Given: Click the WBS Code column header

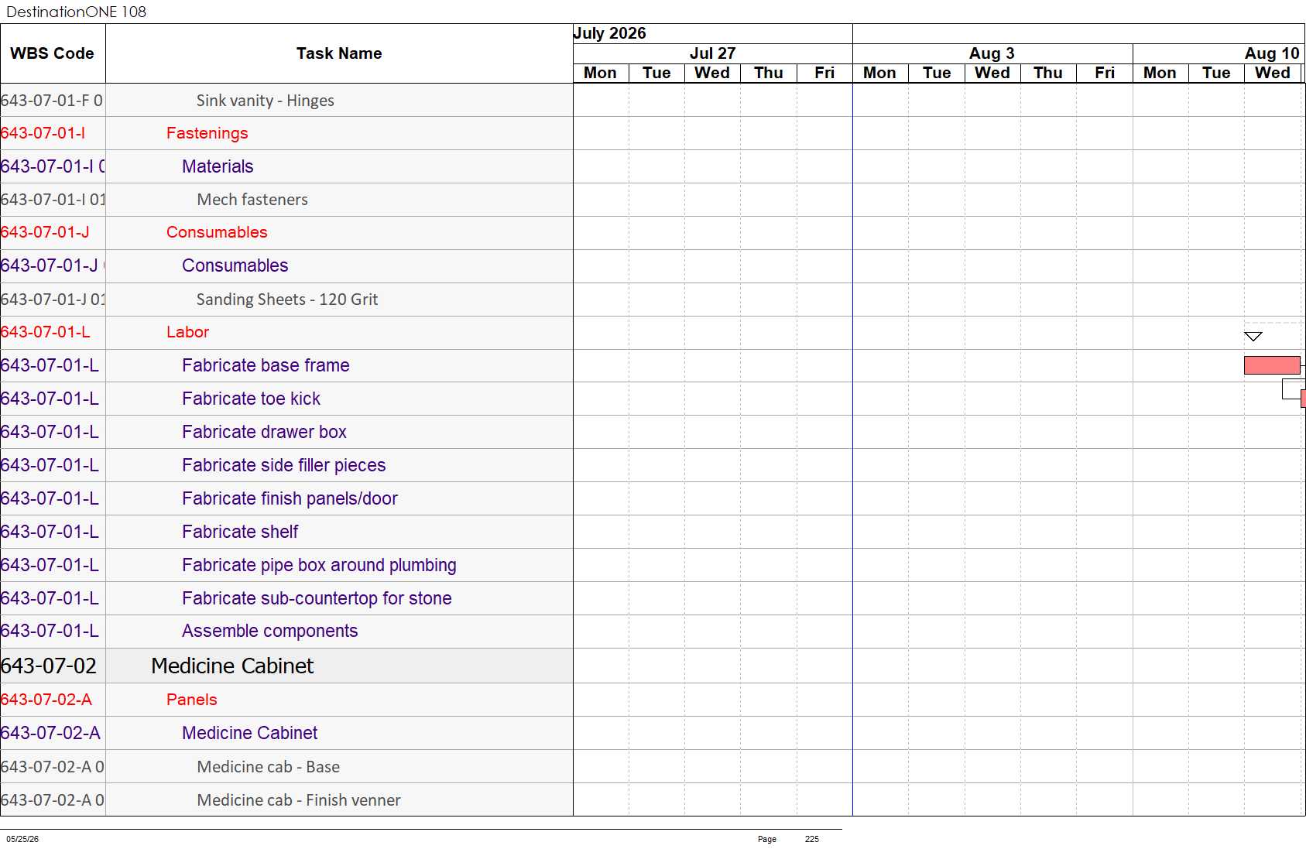Looking at the screenshot, I should click(x=53, y=53).
